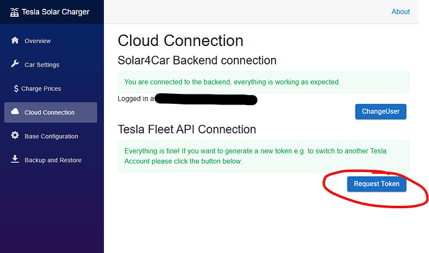Click the ChangeUser button
Viewport: 429px width, 253px height.
pos(381,112)
